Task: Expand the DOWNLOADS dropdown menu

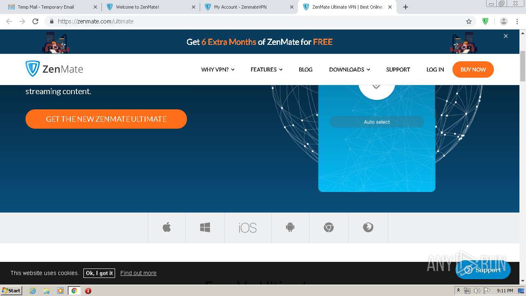Action: [x=350, y=69]
